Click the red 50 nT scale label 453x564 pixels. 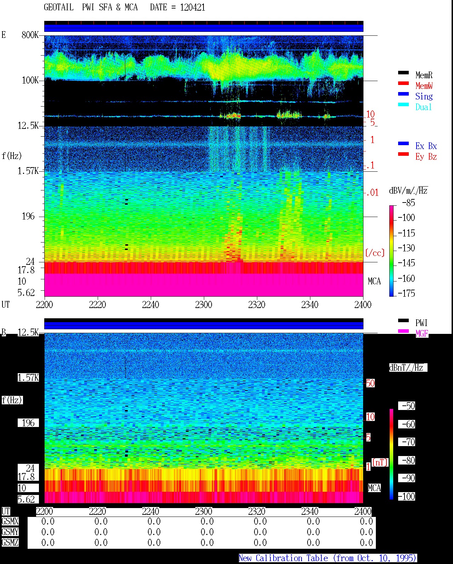click(370, 383)
